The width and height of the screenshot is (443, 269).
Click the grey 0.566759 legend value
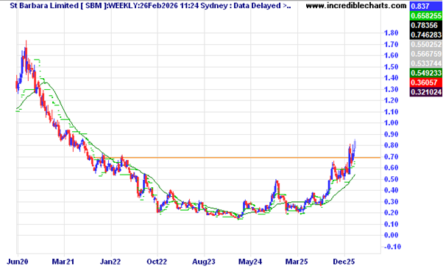click(x=426, y=54)
